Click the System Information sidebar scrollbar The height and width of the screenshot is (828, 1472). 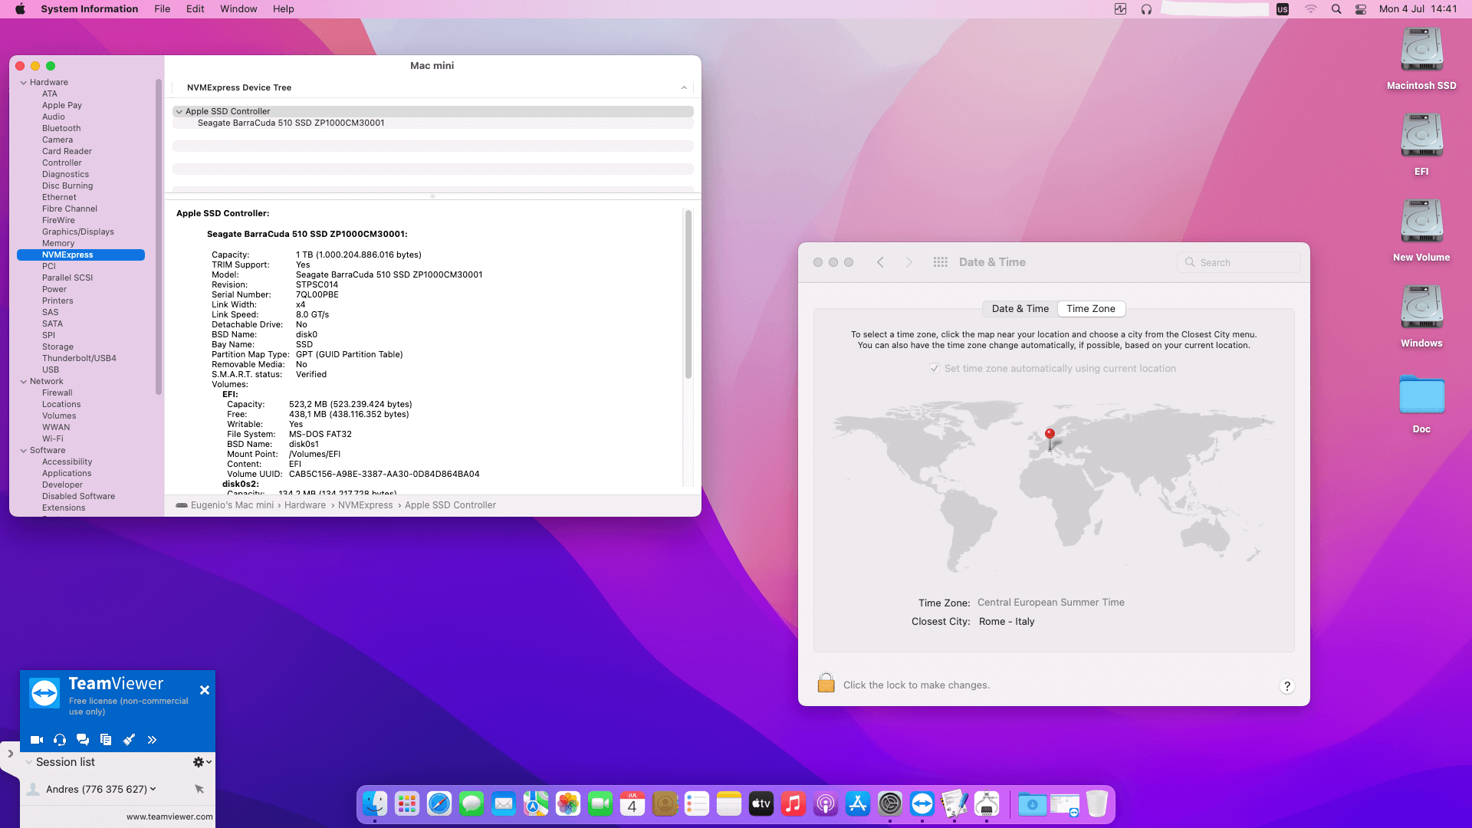(x=159, y=236)
